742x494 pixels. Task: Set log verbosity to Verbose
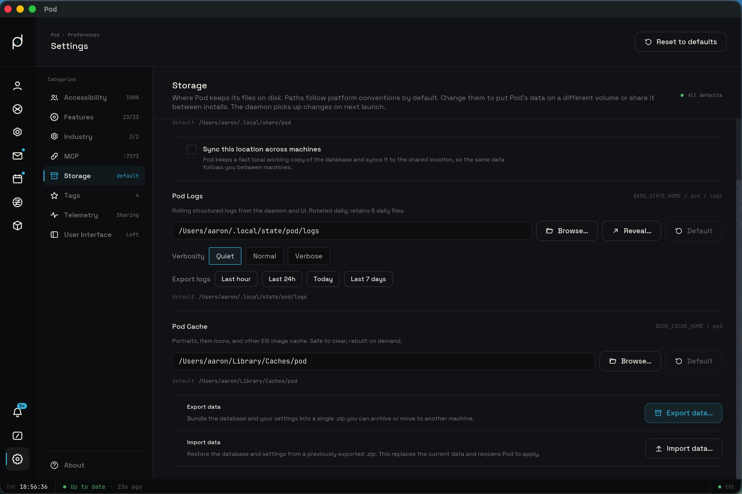coord(308,256)
